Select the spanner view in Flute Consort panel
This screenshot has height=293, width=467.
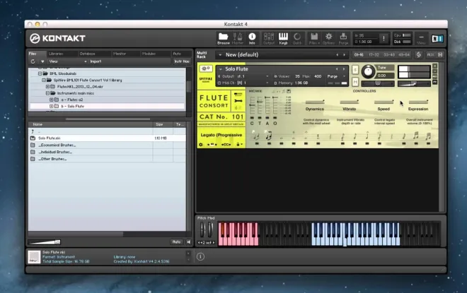coord(238,101)
